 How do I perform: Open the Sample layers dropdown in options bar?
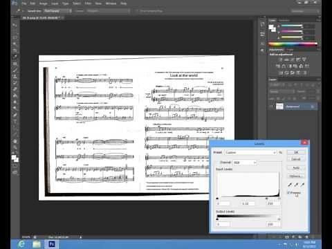[x=108, y=11]
